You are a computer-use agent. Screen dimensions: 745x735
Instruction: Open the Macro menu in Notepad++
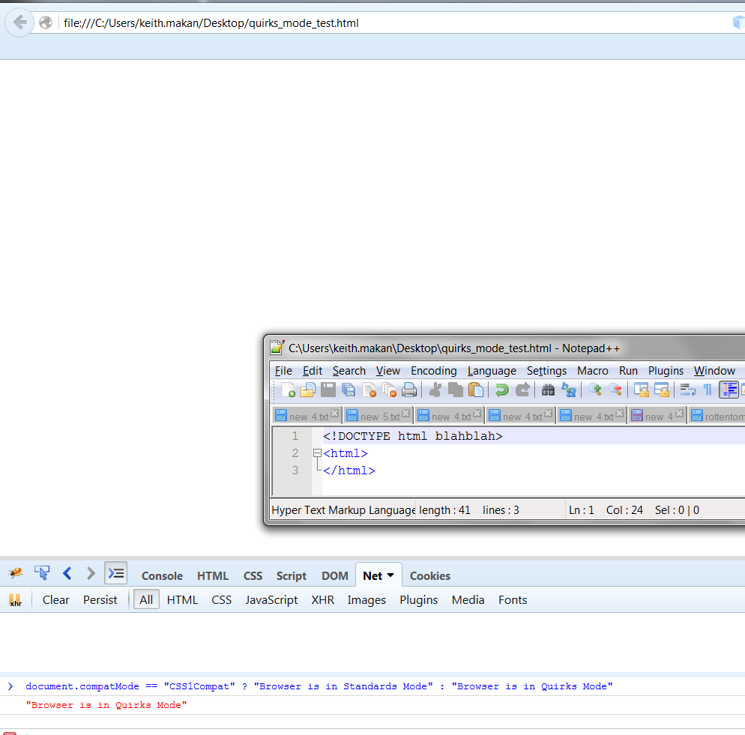tap(593, 371)
